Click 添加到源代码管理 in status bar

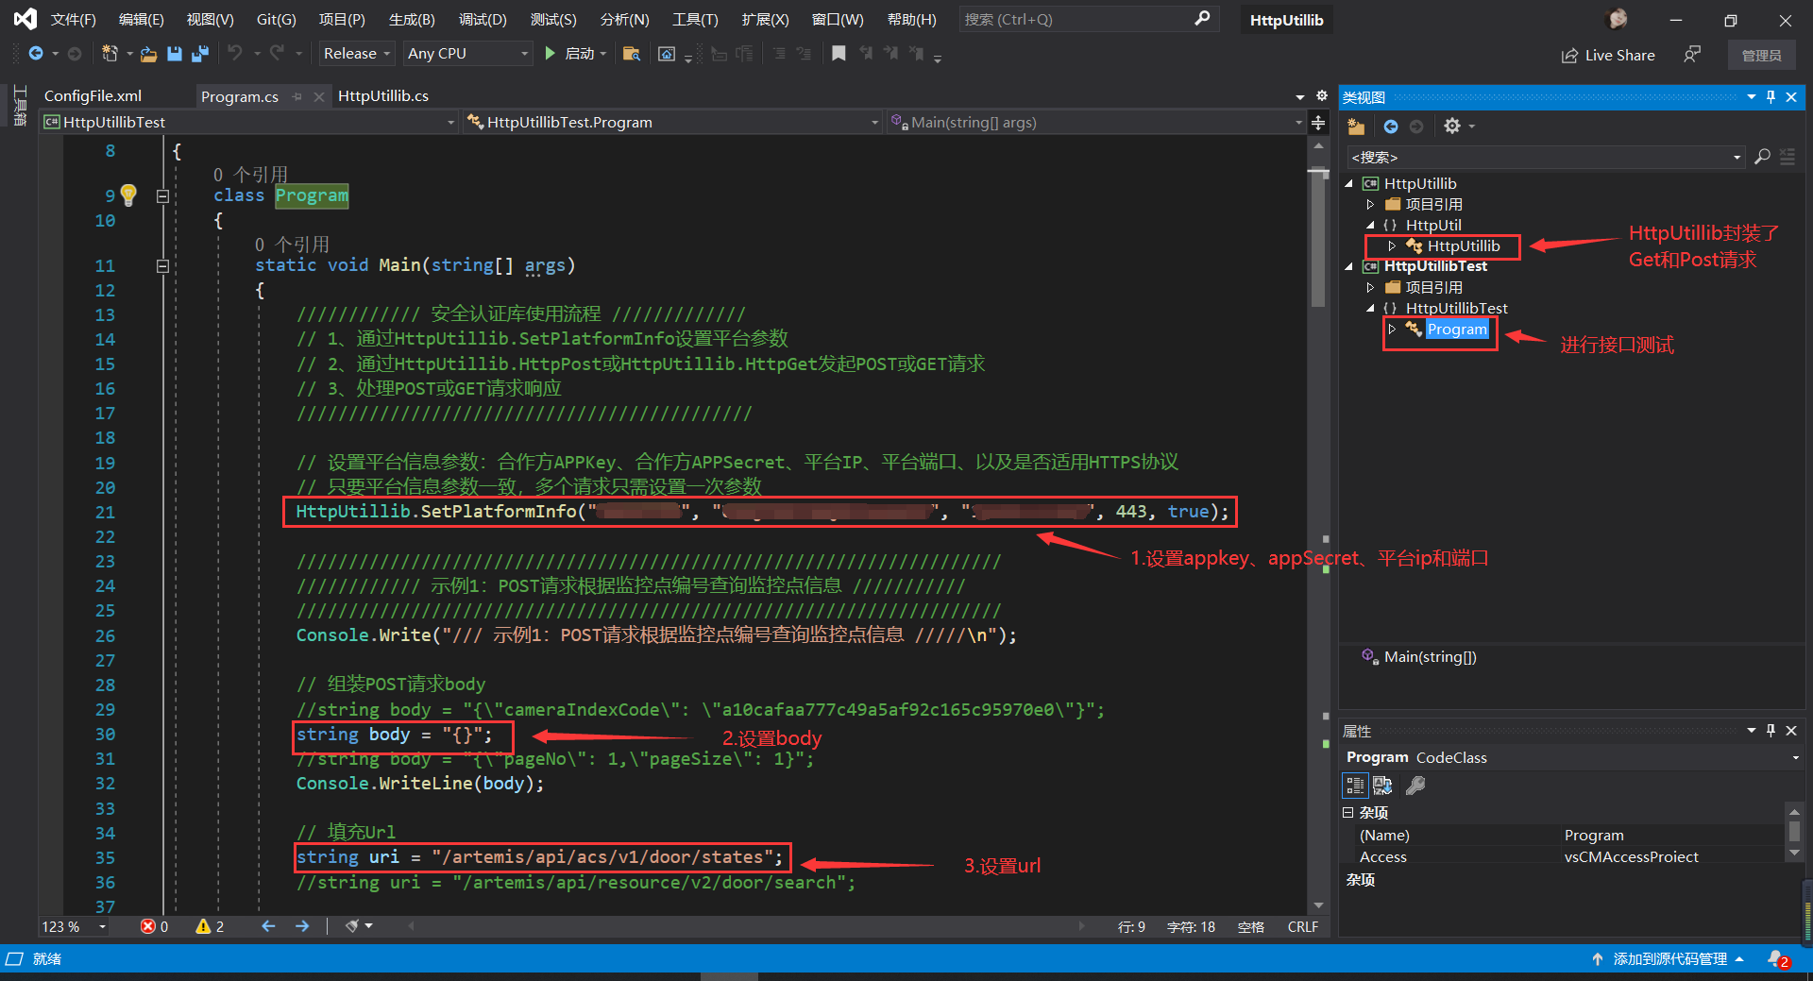(1669, 958)
